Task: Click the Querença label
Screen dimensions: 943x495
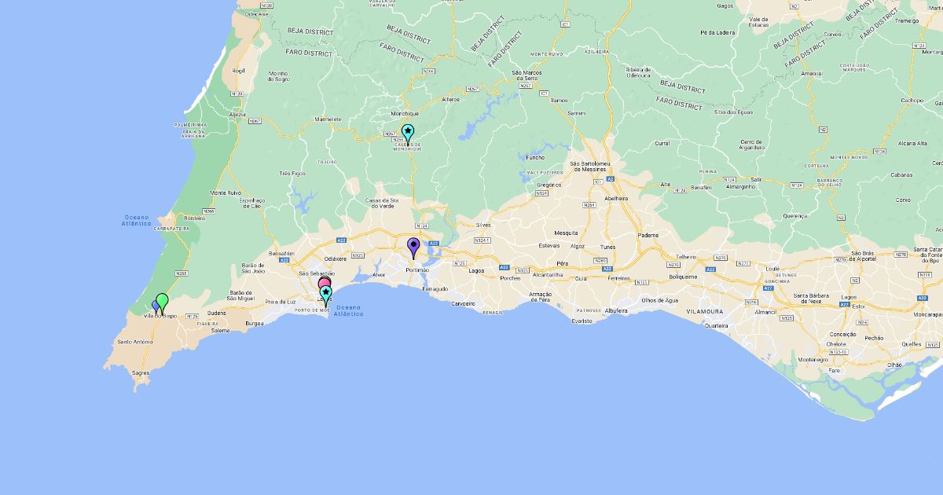Action: 794,215
